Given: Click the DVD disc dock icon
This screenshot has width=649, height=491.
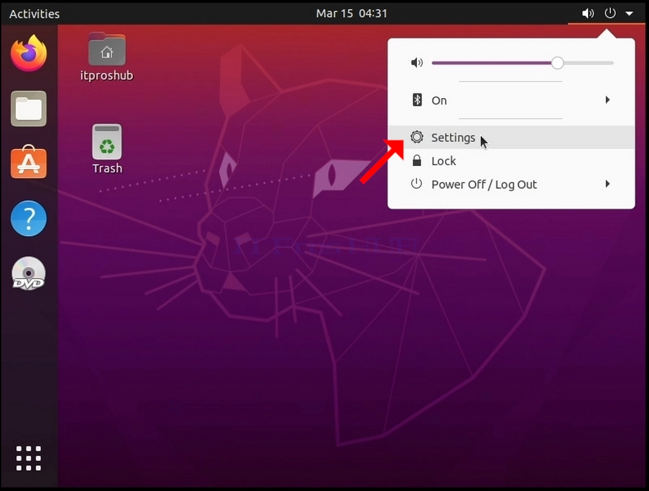Looking at the screenshot, I should [29, 273].
